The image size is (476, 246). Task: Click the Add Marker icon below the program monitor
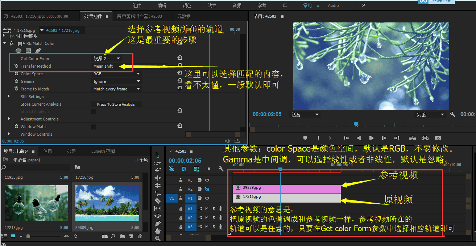(x=305, y=137)
